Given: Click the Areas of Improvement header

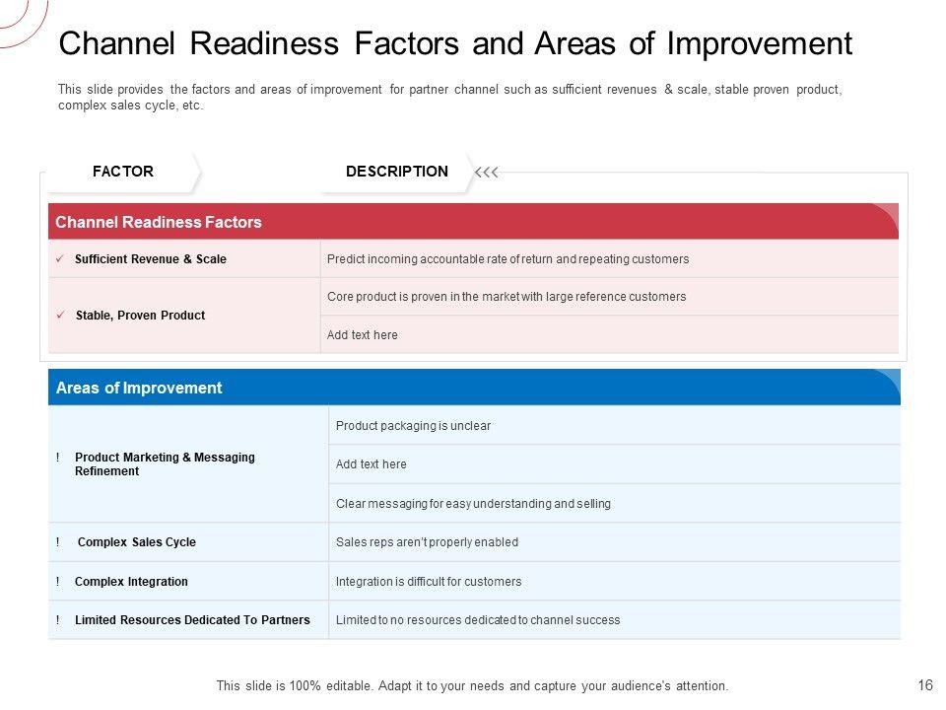Looking at the screenshot, I should click(x=139, y=389).
